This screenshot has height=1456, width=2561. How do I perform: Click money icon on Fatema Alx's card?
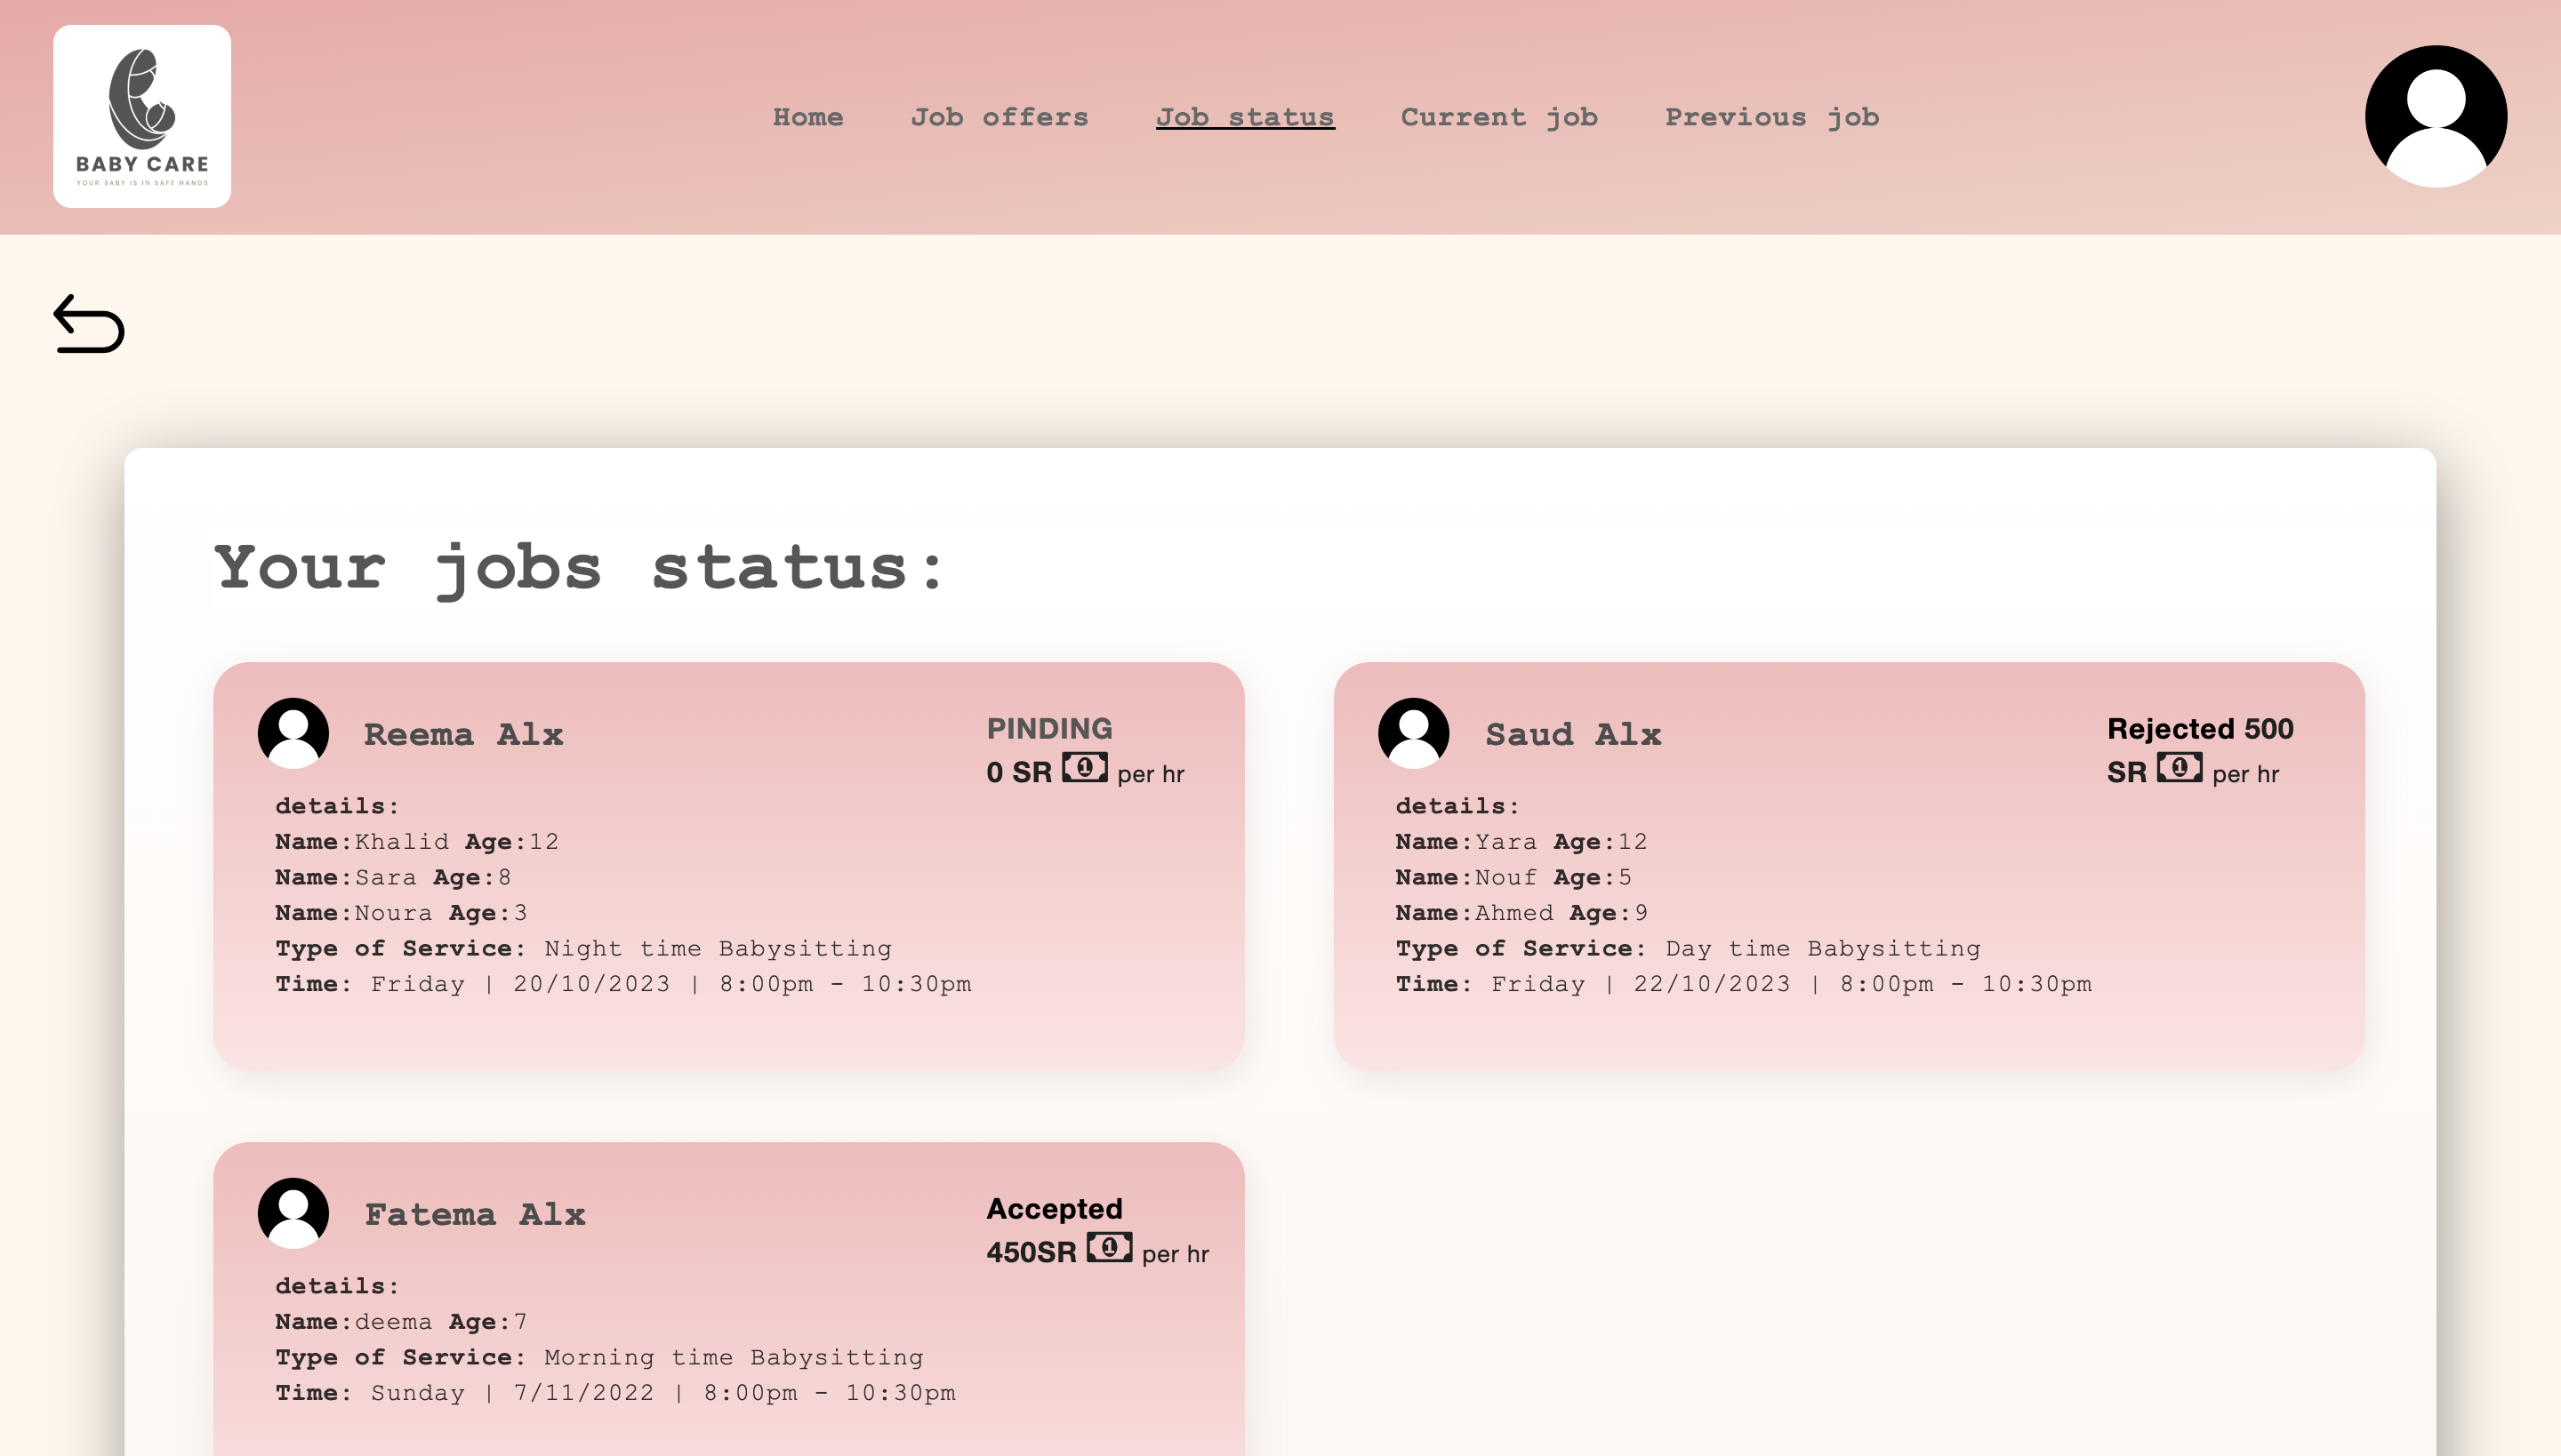pyautogui.click(x=1110, y=1247)
